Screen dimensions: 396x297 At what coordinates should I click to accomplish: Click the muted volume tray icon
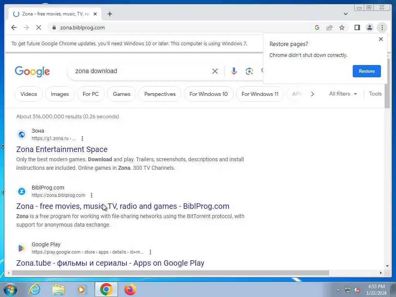357,290
